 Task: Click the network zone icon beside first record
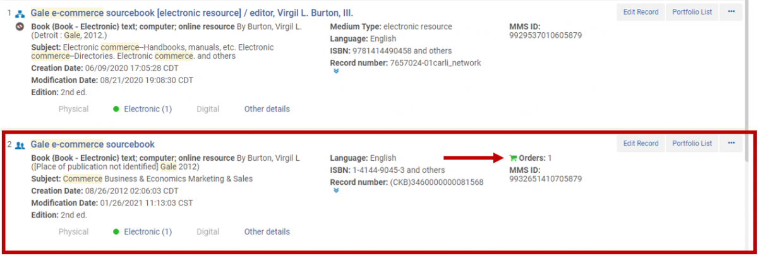pyautogui.click(x=20, y=13)
